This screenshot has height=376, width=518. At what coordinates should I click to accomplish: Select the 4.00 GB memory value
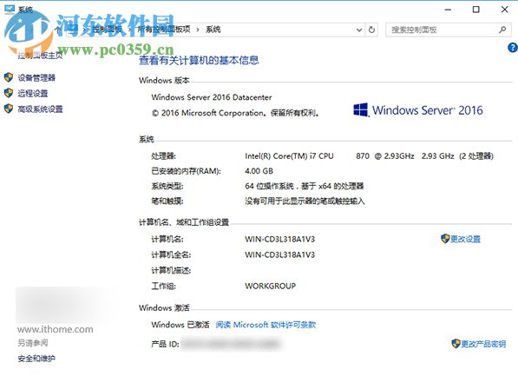pyautogui.click(x=259, y=171)
